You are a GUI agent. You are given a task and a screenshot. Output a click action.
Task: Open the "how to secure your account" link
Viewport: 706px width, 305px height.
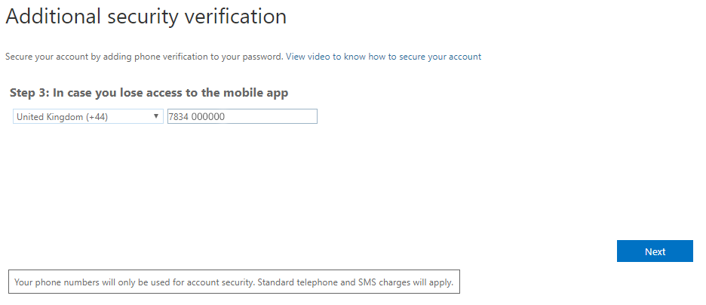[x=425, y=57]
